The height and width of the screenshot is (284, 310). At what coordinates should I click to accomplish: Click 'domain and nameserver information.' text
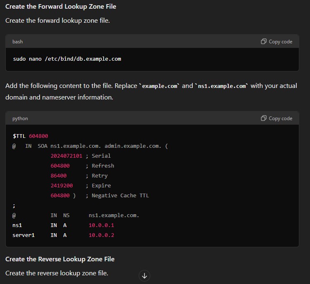pyautogui.click(x=59, y=97)
